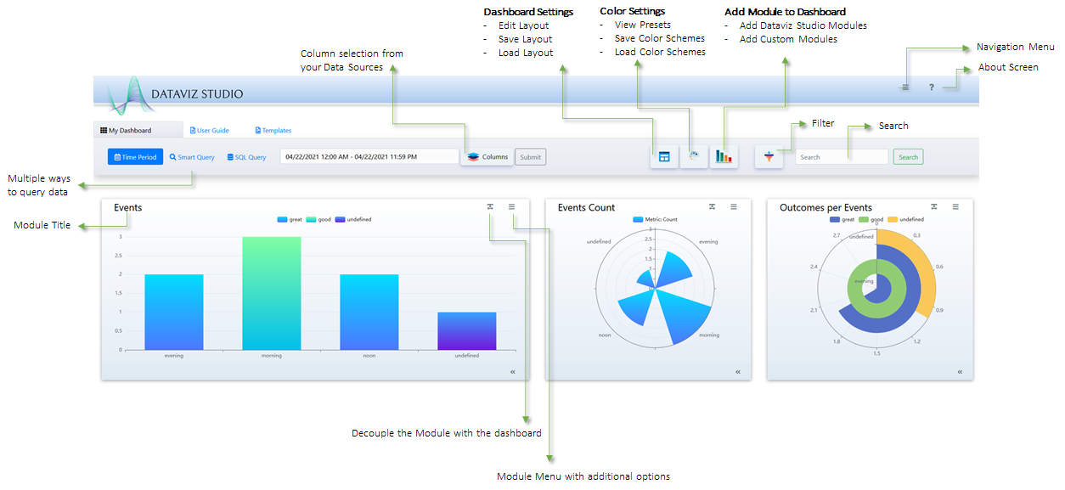Toggle the 'great' series in Events legend
The height and width of the screenshot is (490, 1065).
[x=290, y=220]
